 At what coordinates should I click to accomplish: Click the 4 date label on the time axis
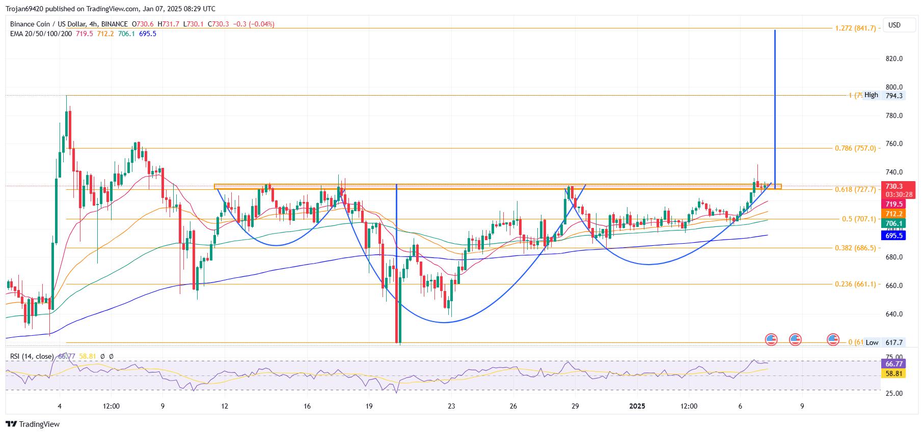tap(60, 406)
